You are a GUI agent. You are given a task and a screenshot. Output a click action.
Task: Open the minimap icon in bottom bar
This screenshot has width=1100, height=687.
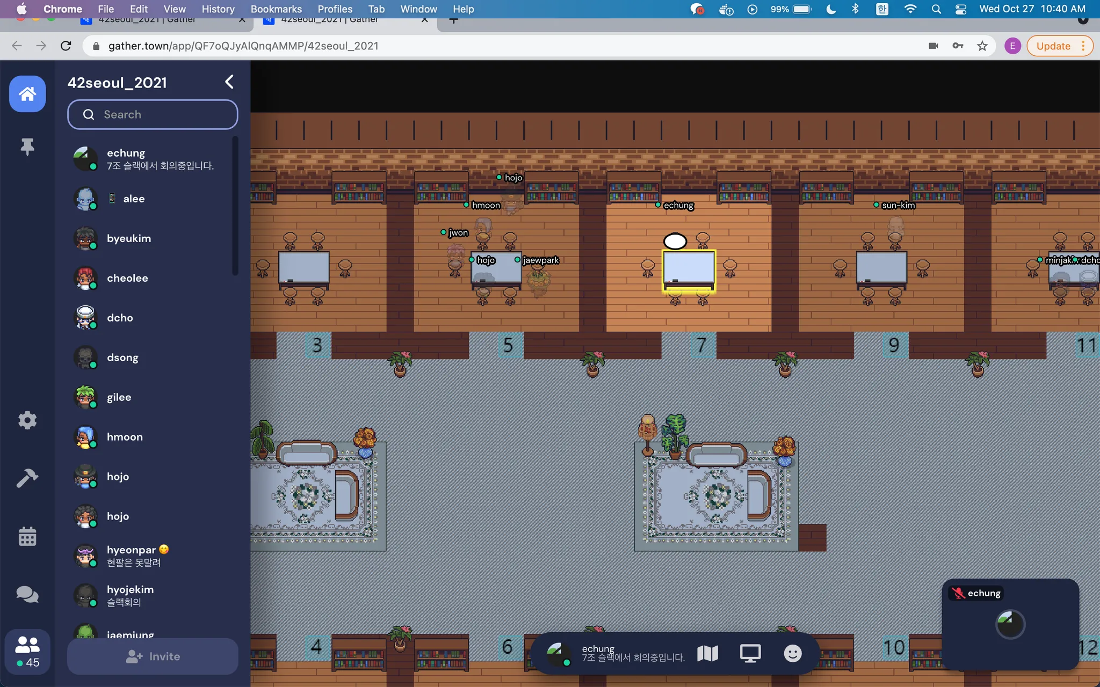click(707, 653)
